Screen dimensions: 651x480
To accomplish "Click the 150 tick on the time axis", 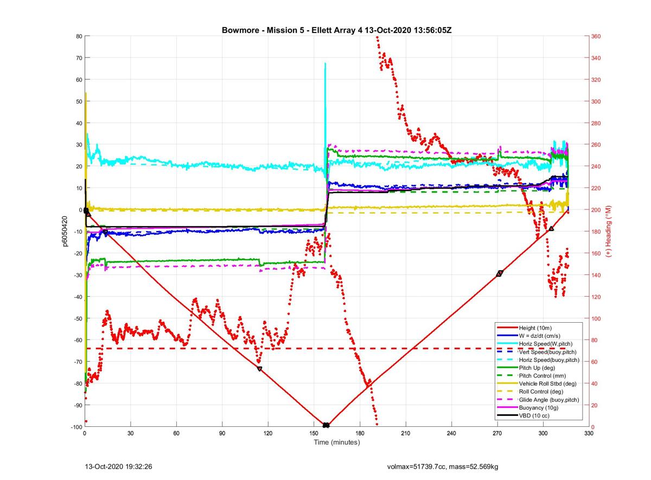I will pyautogui.click(x=314, y=434).
